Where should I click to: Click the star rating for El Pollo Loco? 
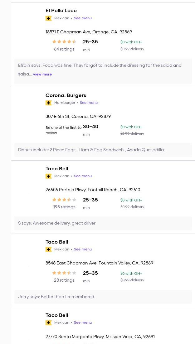click(64, 42)
